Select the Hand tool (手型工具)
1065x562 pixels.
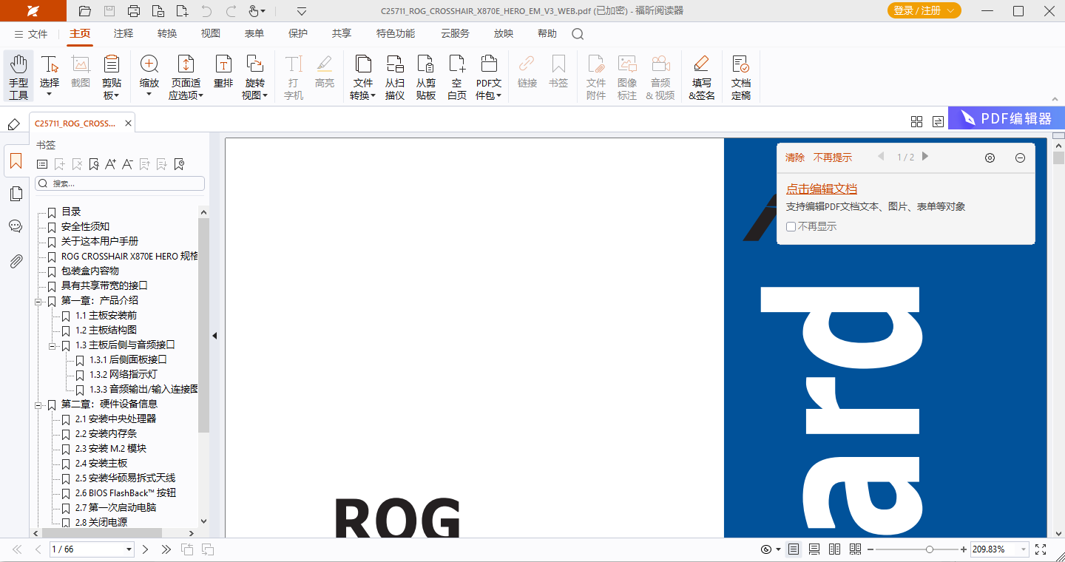[18, 76]
